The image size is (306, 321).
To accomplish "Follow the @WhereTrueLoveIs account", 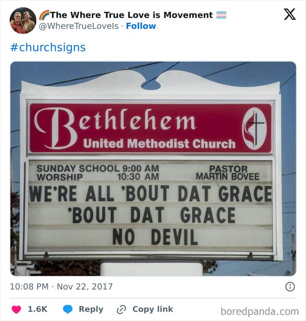I will pyautogui.click(x=141, y=26).
